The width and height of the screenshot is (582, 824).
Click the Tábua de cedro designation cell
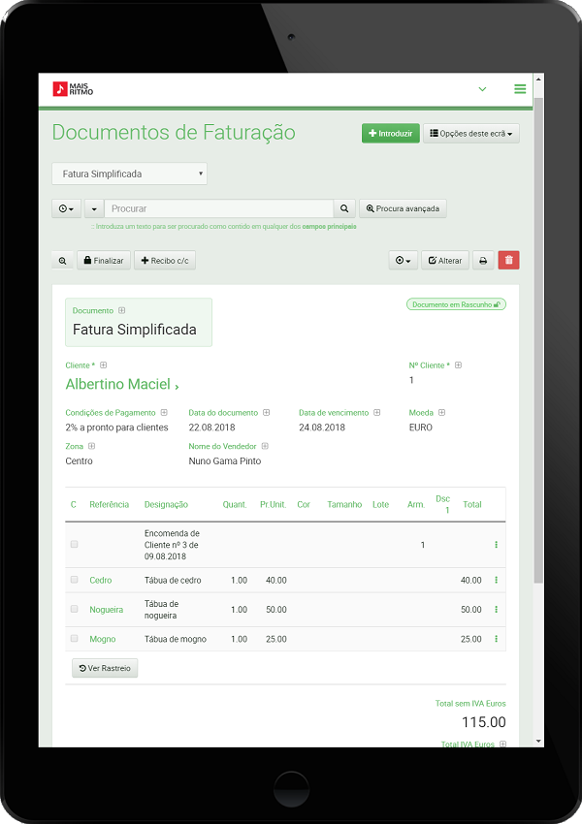[173, 580]
